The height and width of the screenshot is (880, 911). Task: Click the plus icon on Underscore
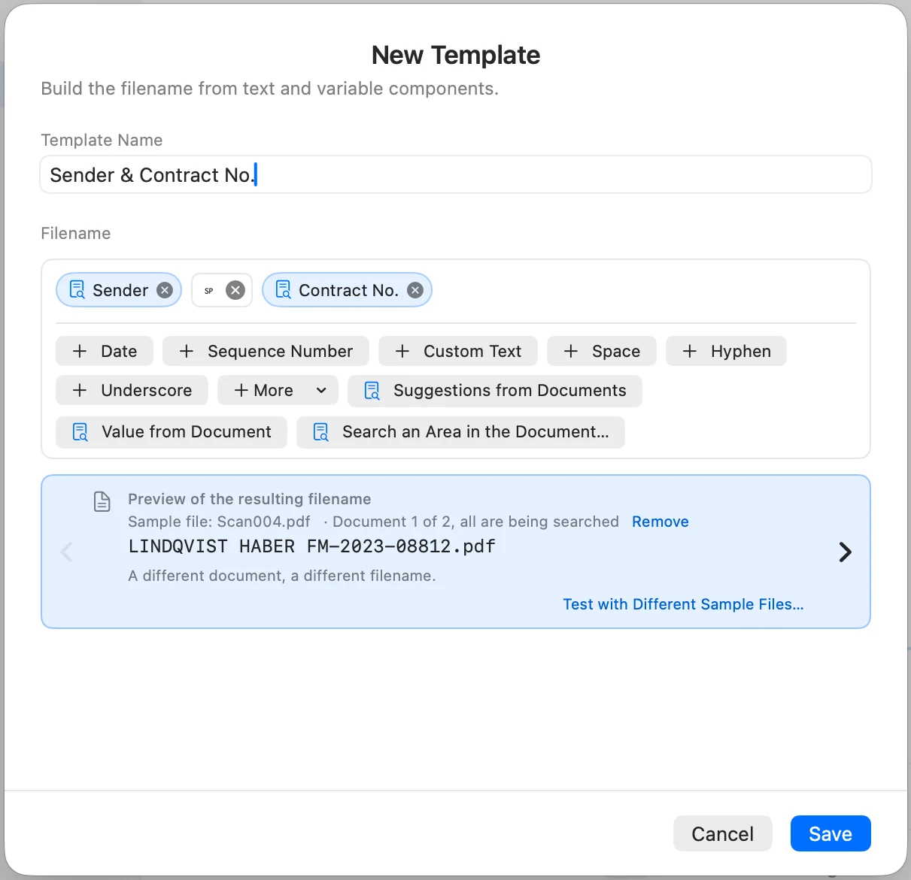tap(79, 390)
